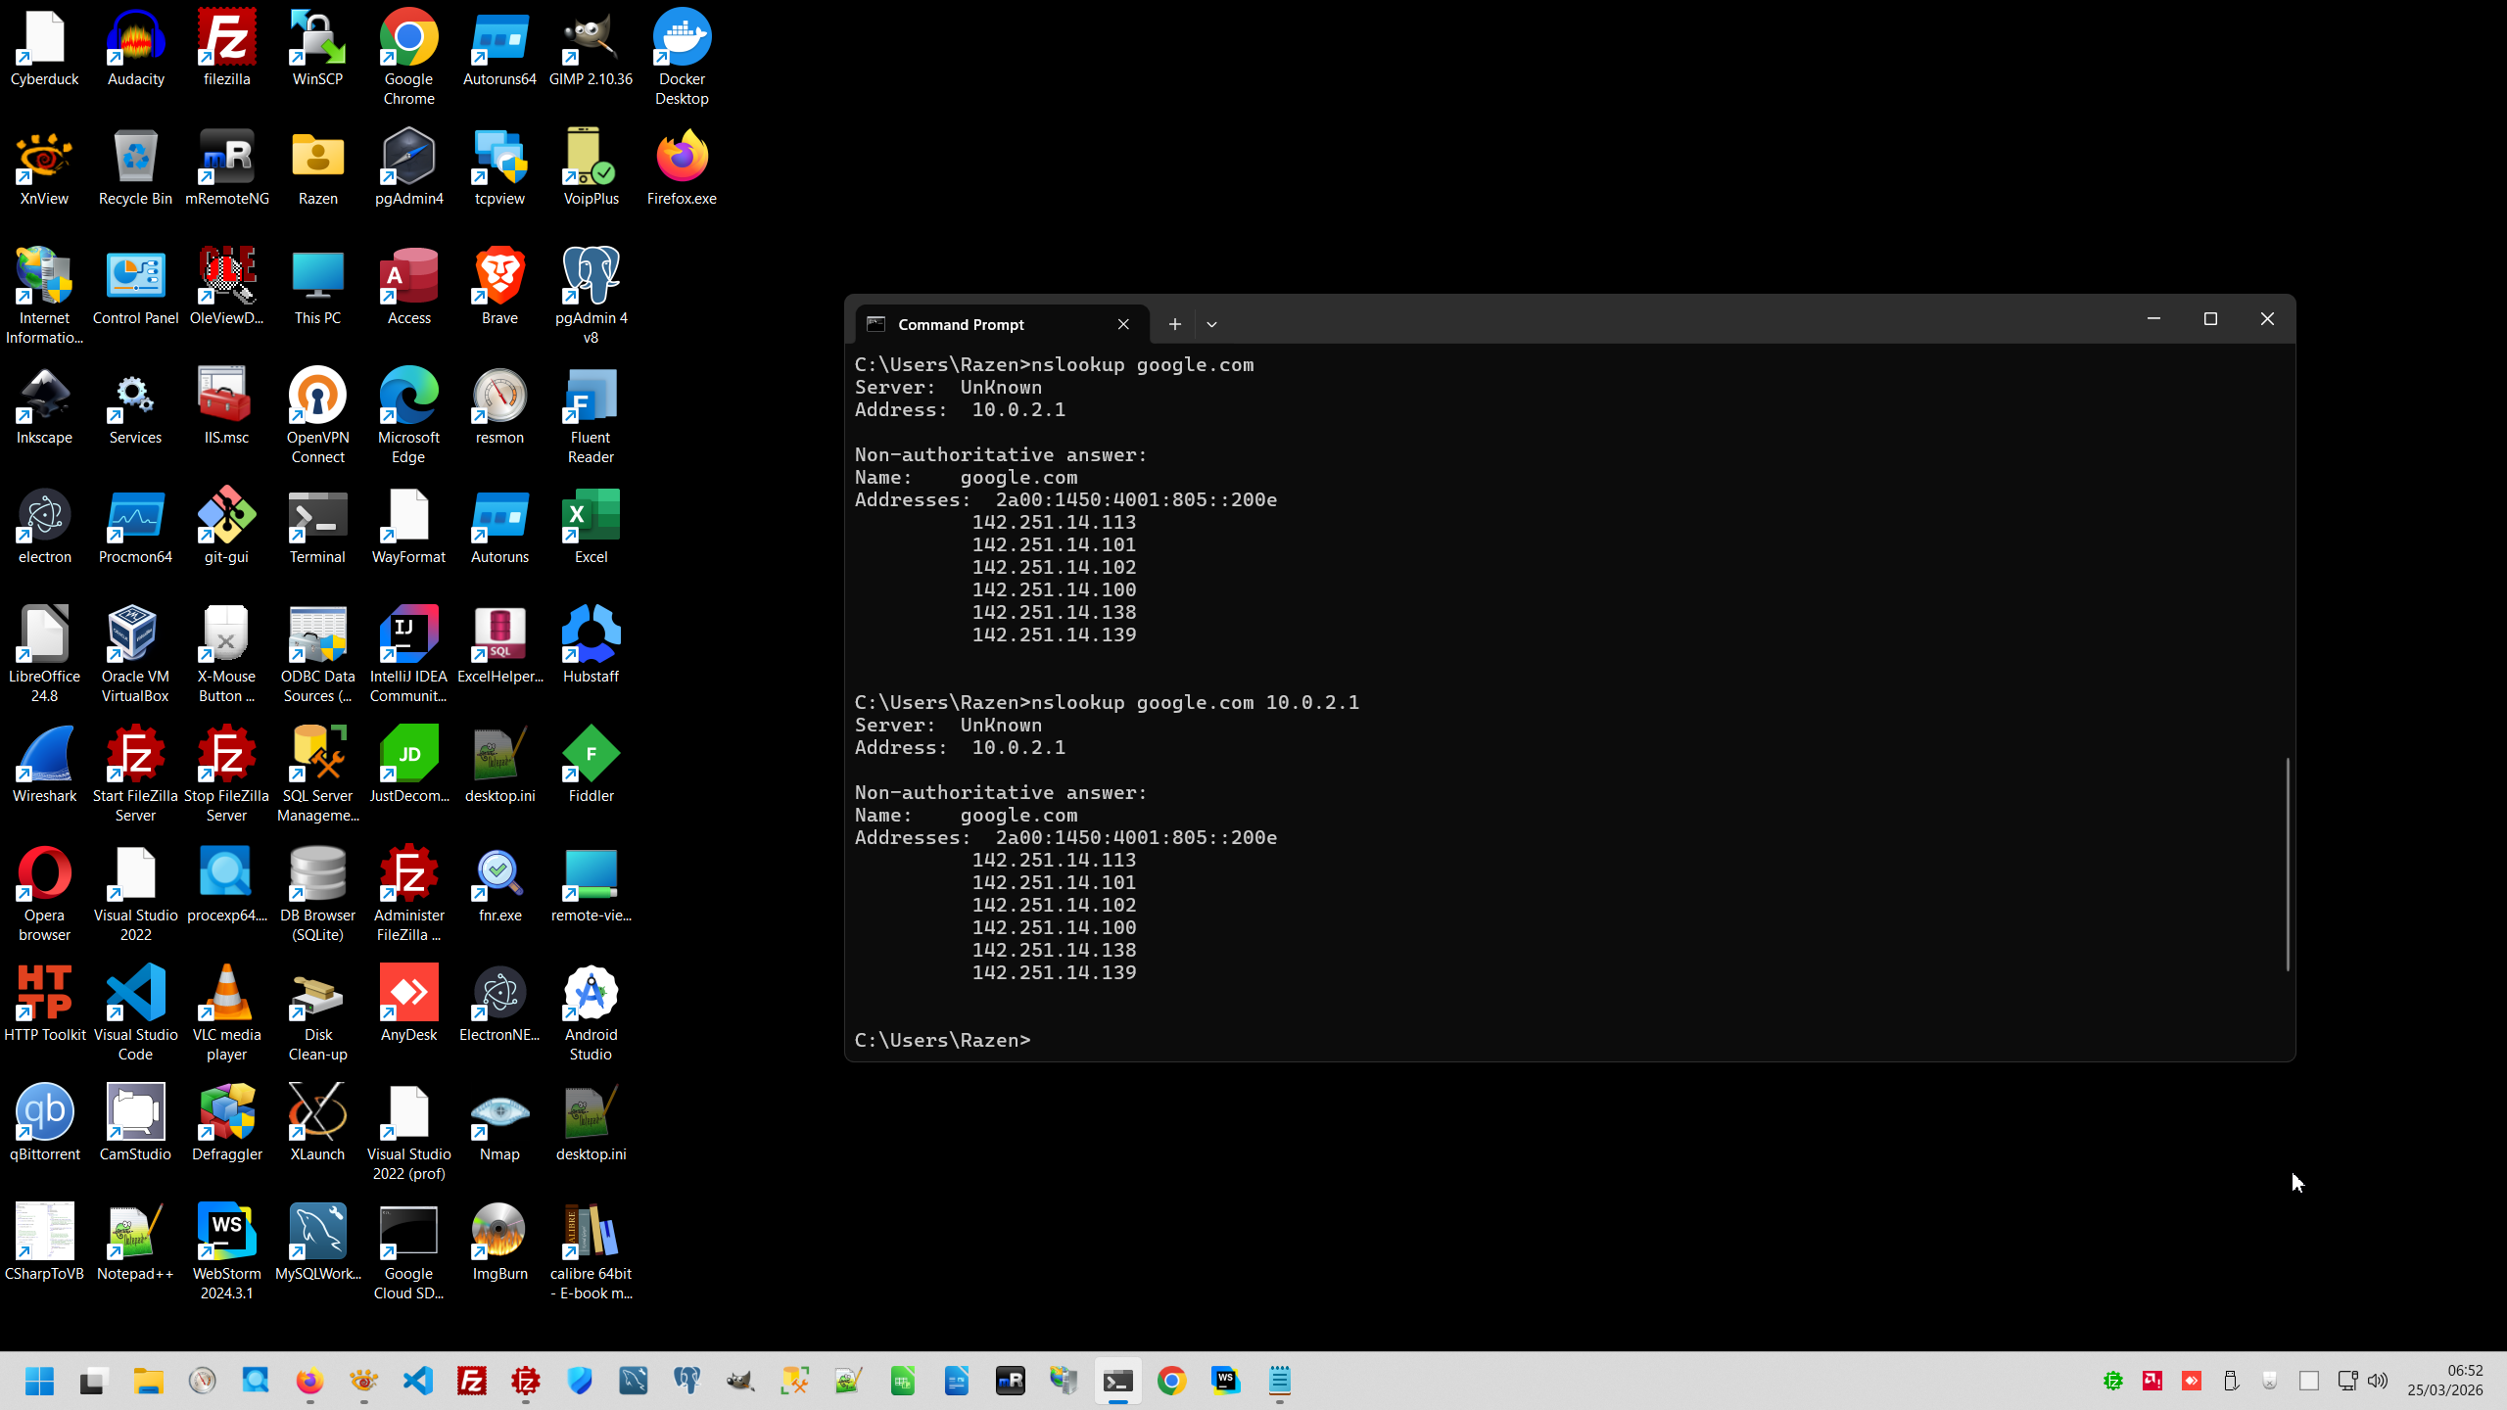Open the Windows Start menu

(39, 1381)
